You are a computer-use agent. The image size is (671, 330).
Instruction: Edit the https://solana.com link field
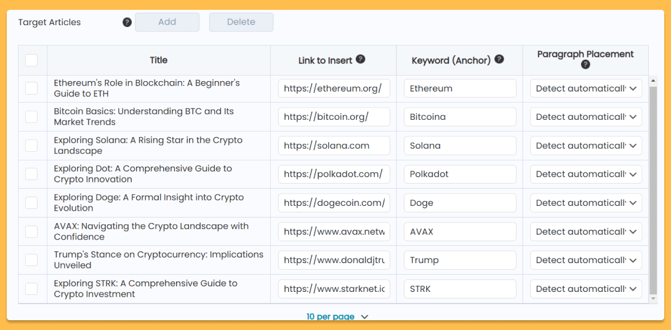(x=334, y=146)
